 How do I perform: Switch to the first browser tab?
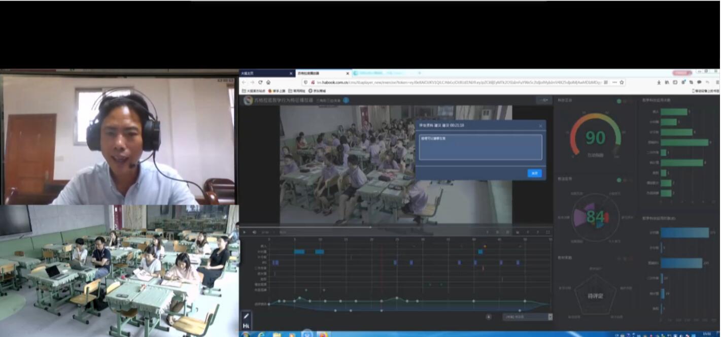(x=266, y=74)
